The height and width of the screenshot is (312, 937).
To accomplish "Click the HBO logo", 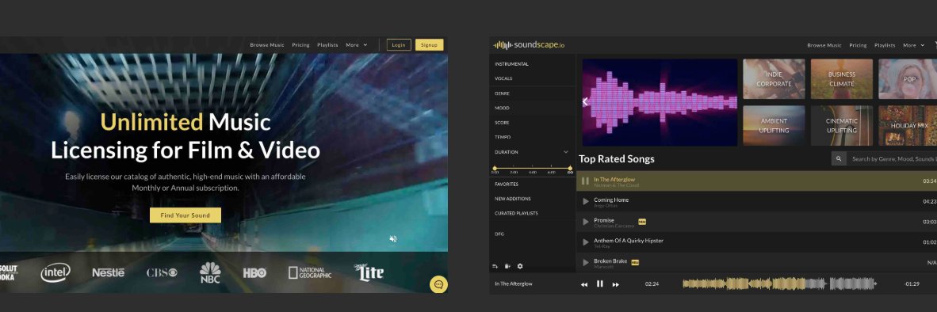I will tap(254, 273).
